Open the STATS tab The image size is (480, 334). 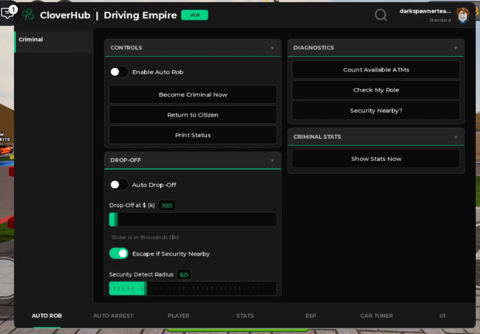245,316
